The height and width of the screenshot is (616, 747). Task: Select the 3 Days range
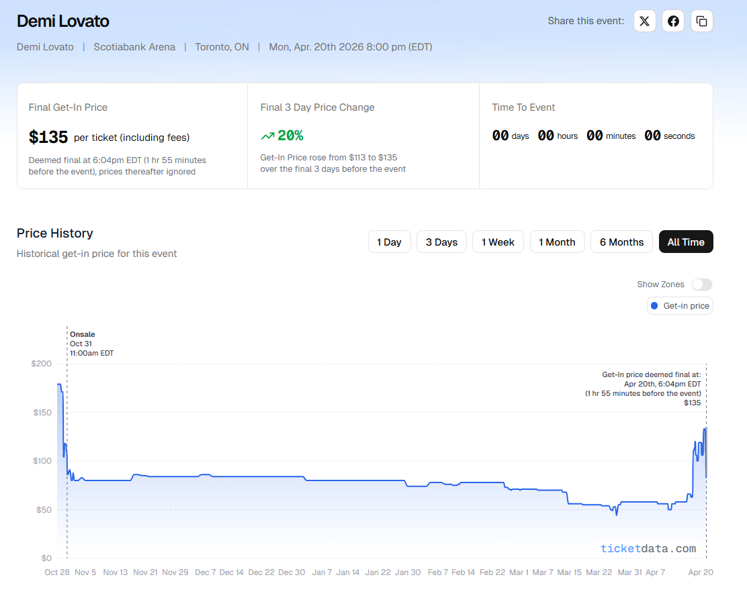441,242
